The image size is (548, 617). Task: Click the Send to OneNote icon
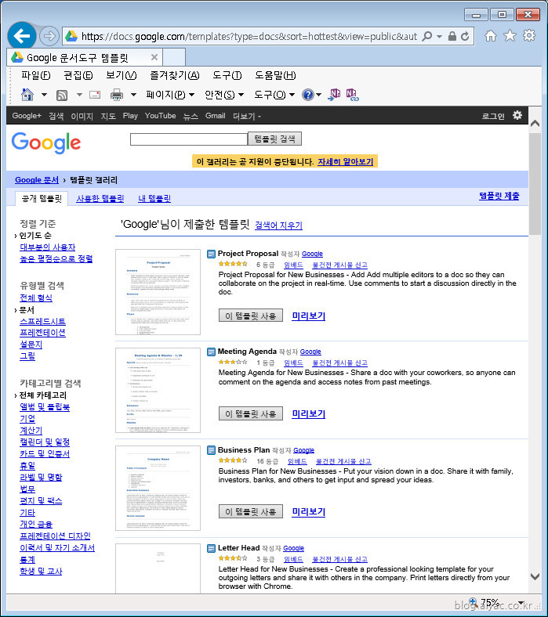tap(334, 95)
